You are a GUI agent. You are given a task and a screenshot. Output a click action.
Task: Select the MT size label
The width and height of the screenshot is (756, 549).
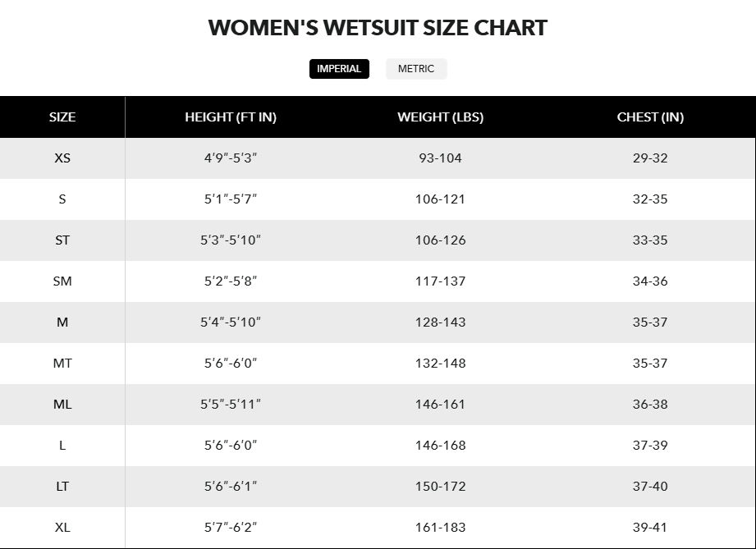coord(62,363)
